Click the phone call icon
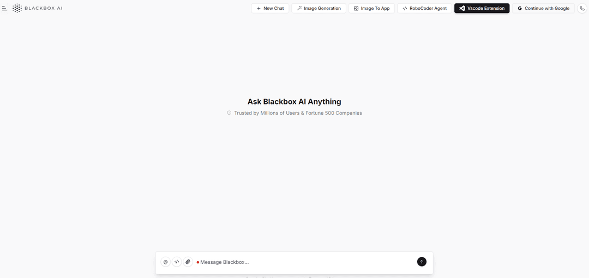 [582, 8]
